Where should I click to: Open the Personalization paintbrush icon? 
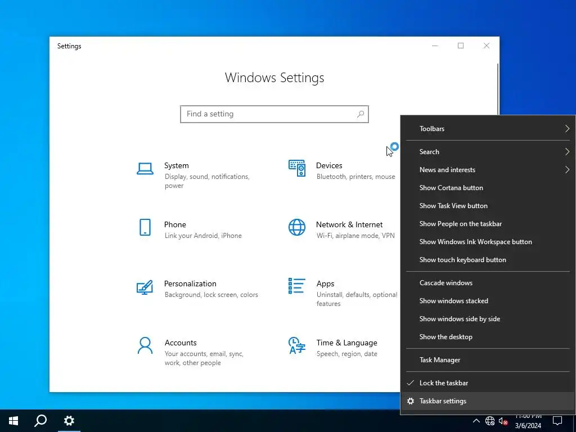click(145, 287)
